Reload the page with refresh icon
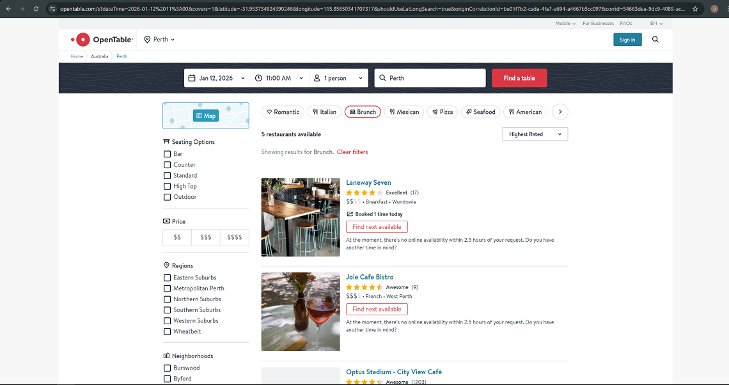Viewport: 729px width, 385px height. pyautogui.click(x=36, y=9)
